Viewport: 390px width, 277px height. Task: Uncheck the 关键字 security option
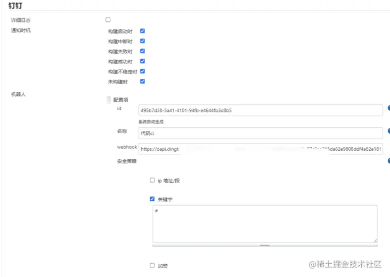[152, 199]
